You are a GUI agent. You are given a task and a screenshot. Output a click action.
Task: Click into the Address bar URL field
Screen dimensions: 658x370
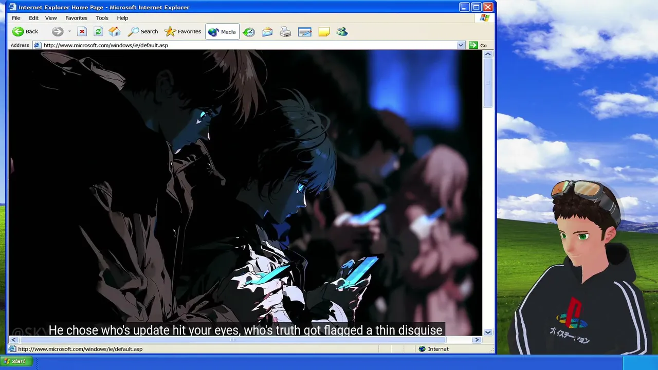pos(249,45)
